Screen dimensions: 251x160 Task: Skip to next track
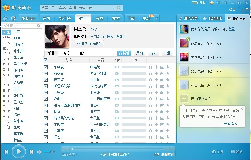click(31, 152)
